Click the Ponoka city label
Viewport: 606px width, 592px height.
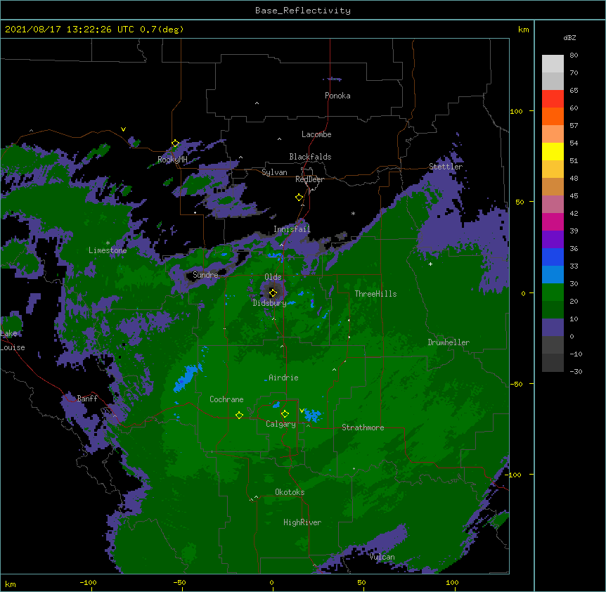337,96
